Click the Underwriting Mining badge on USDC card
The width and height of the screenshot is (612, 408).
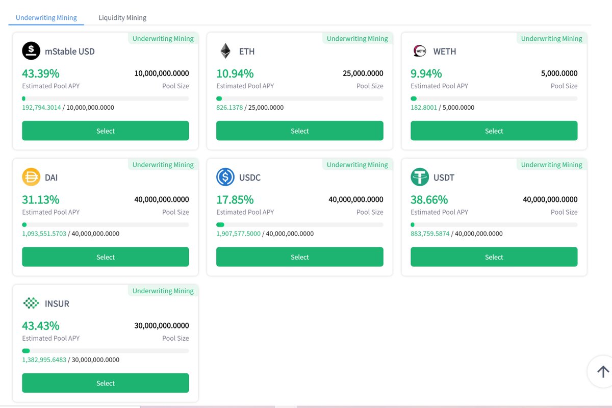click(x=358, y=164)
